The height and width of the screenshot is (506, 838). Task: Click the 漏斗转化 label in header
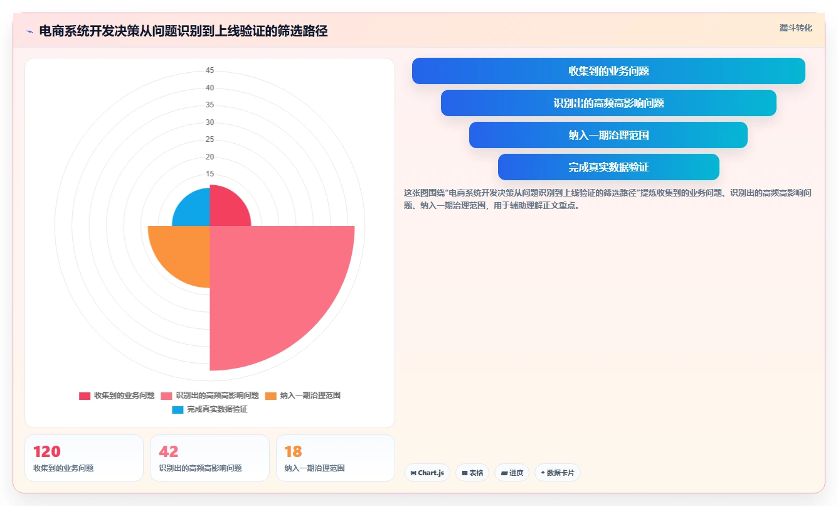point(795,28)
